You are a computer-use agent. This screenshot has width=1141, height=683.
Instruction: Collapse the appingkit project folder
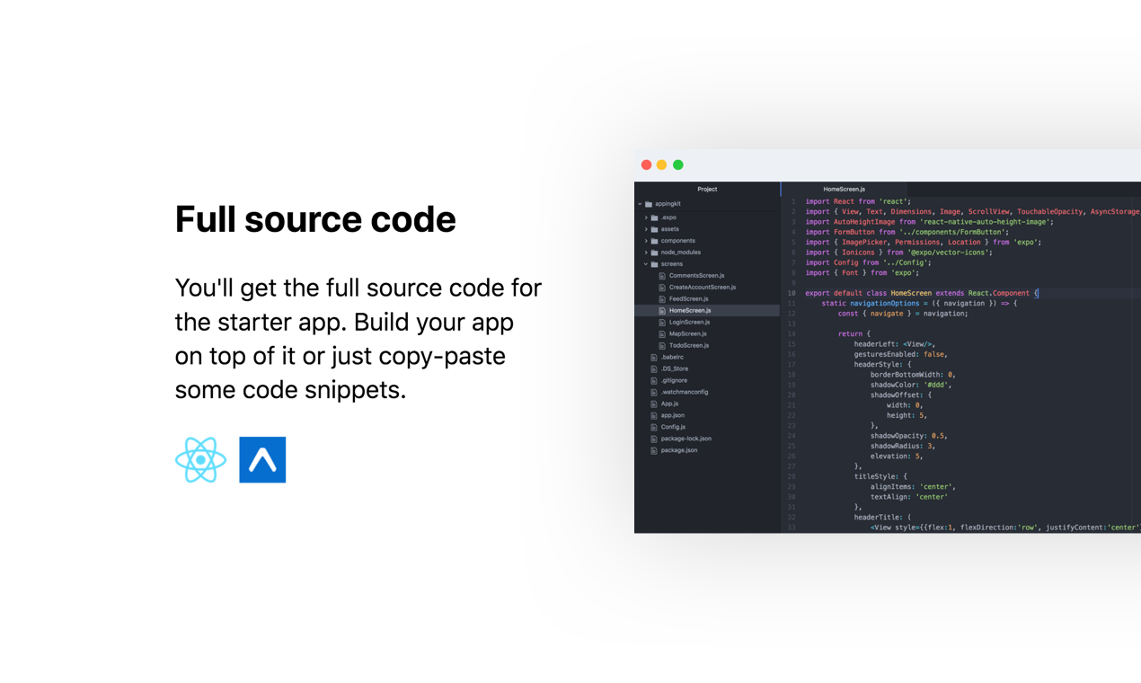click(x=640, y=205)
